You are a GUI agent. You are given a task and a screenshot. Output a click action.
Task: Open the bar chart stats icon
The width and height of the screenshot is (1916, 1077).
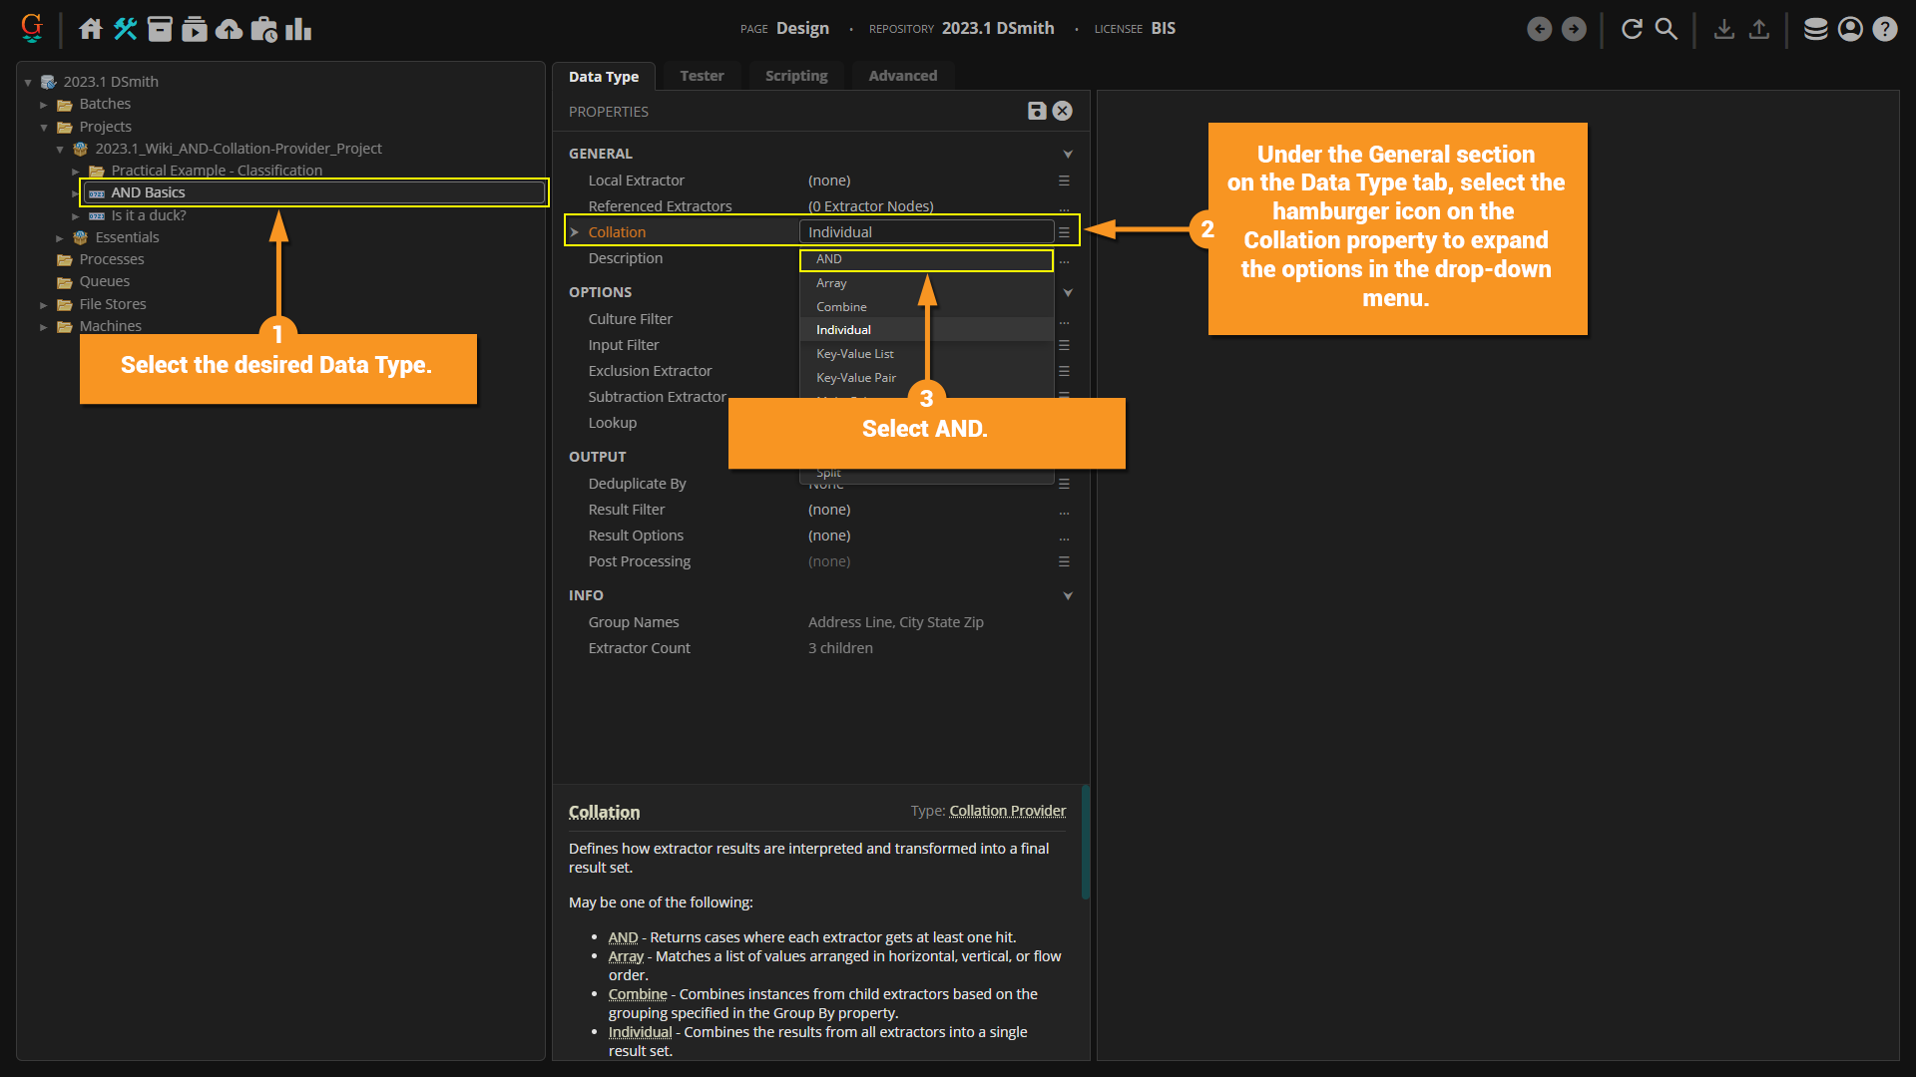pyautogui.click(x=298, y=29)
